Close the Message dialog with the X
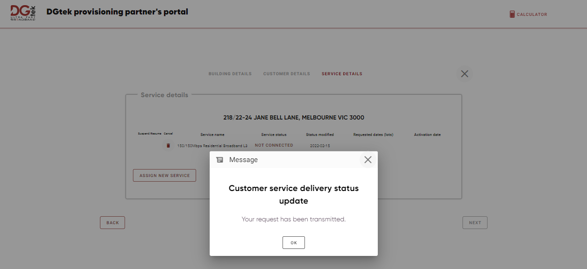 click(368, 159)
